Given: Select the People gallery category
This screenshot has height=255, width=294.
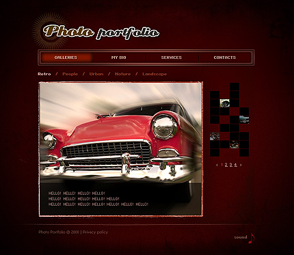Looking at the screenshot, I should pyautogui.click(x=70, y=74).
